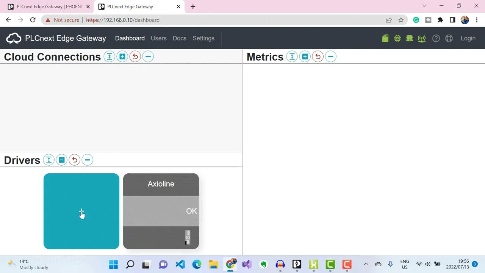Click the support lifebuoy icon
This screenshot has width=485, height=273.
coord(449,38)
